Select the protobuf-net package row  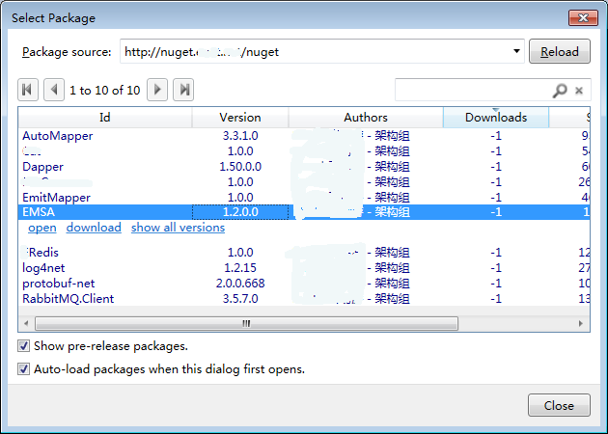[304, 284]
